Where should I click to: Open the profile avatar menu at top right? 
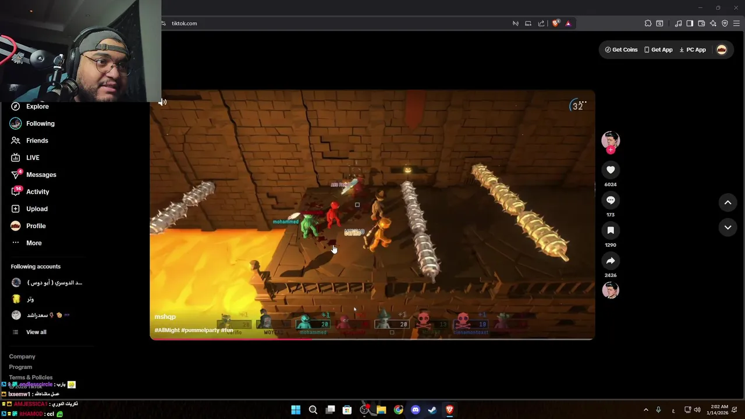coord(722,50)
